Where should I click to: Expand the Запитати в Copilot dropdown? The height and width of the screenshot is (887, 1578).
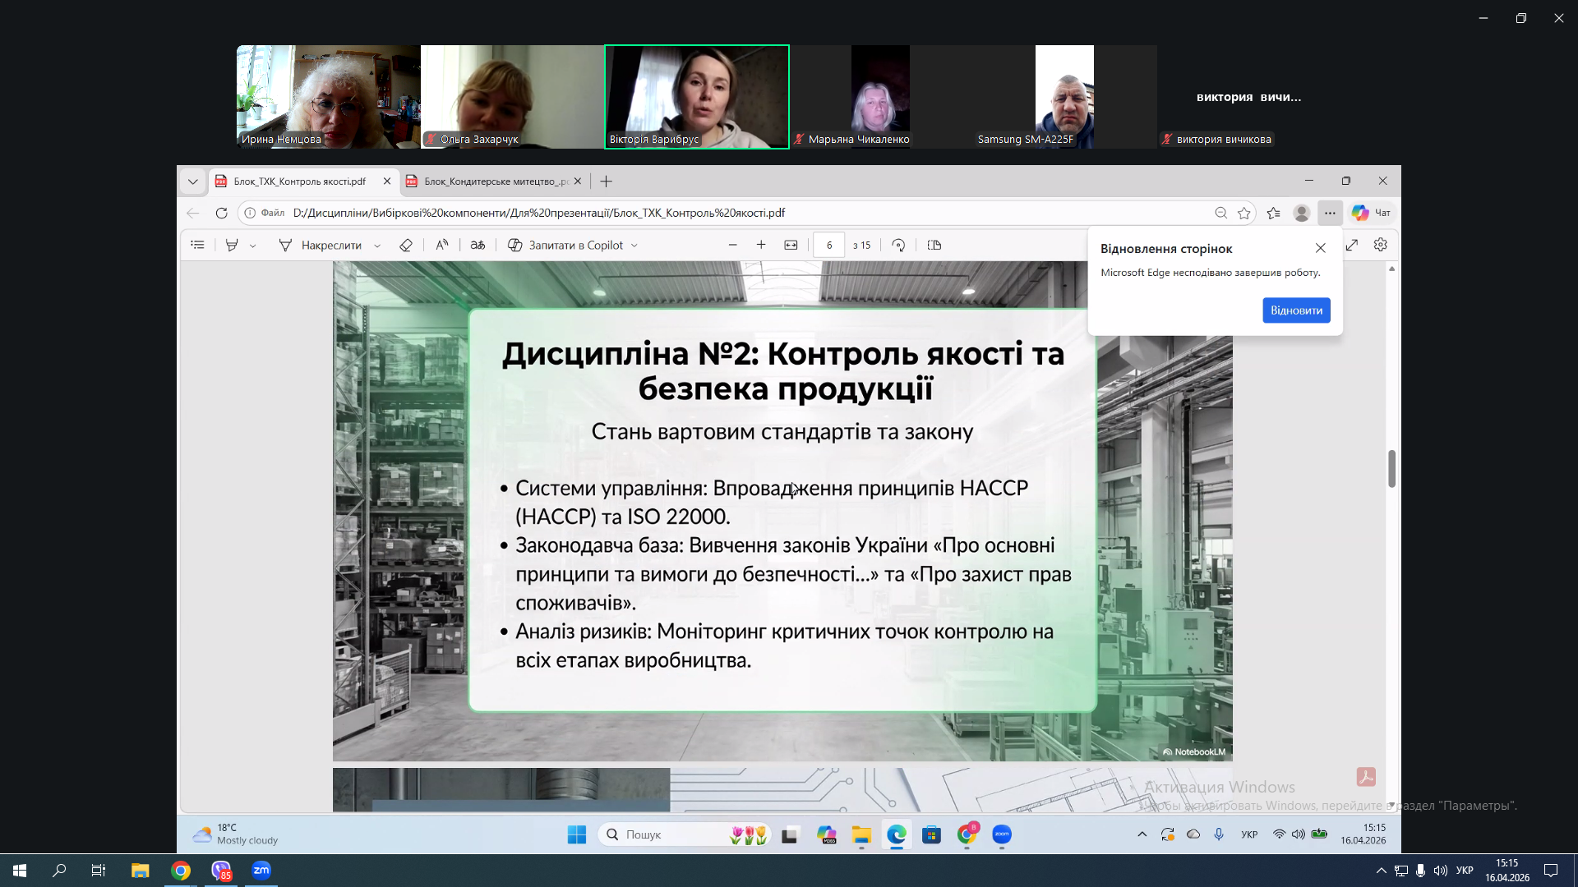(x=634, y=246)
